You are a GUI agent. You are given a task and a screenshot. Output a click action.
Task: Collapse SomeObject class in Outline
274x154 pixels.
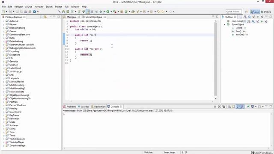(x=224, y=25)
